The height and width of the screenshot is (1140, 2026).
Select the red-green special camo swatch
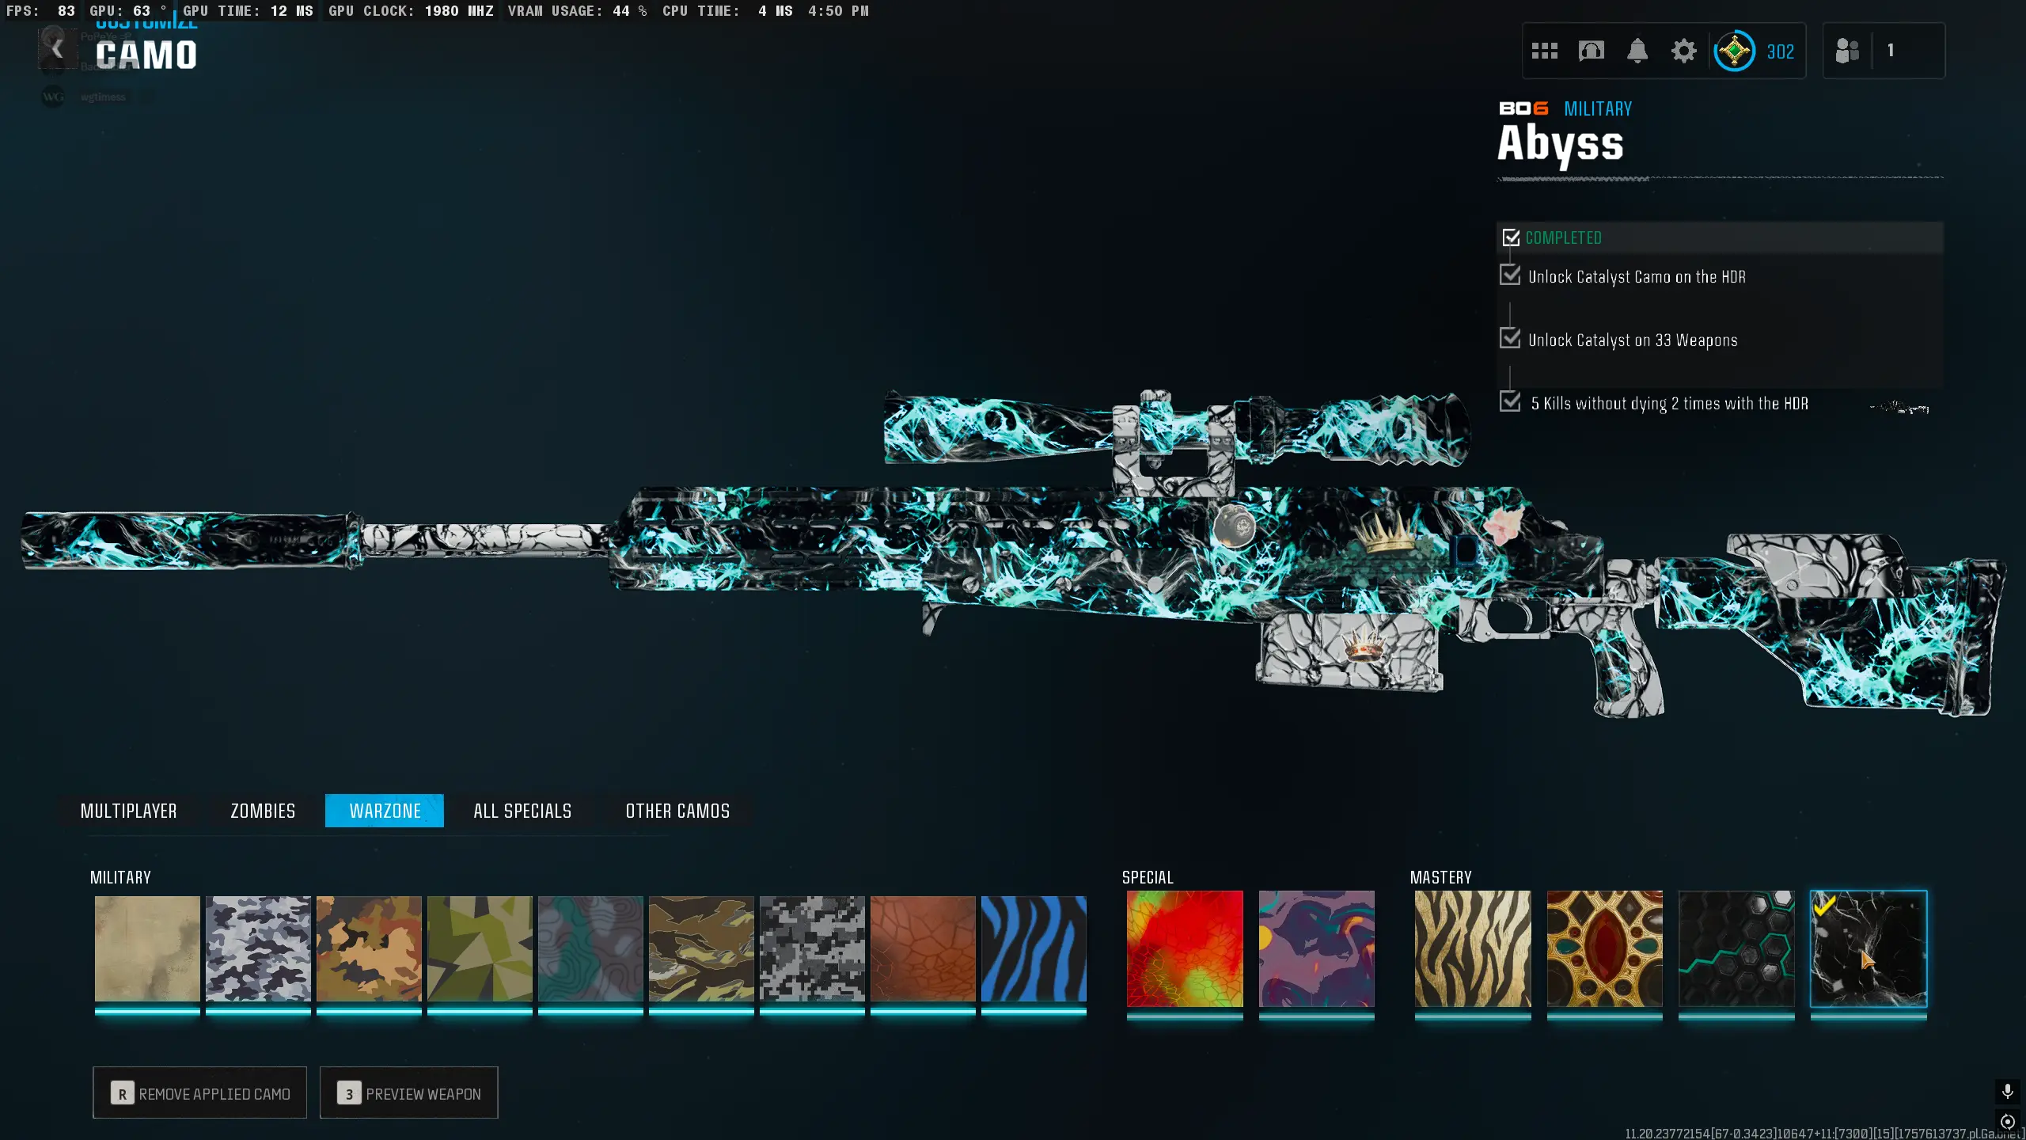1184,948
